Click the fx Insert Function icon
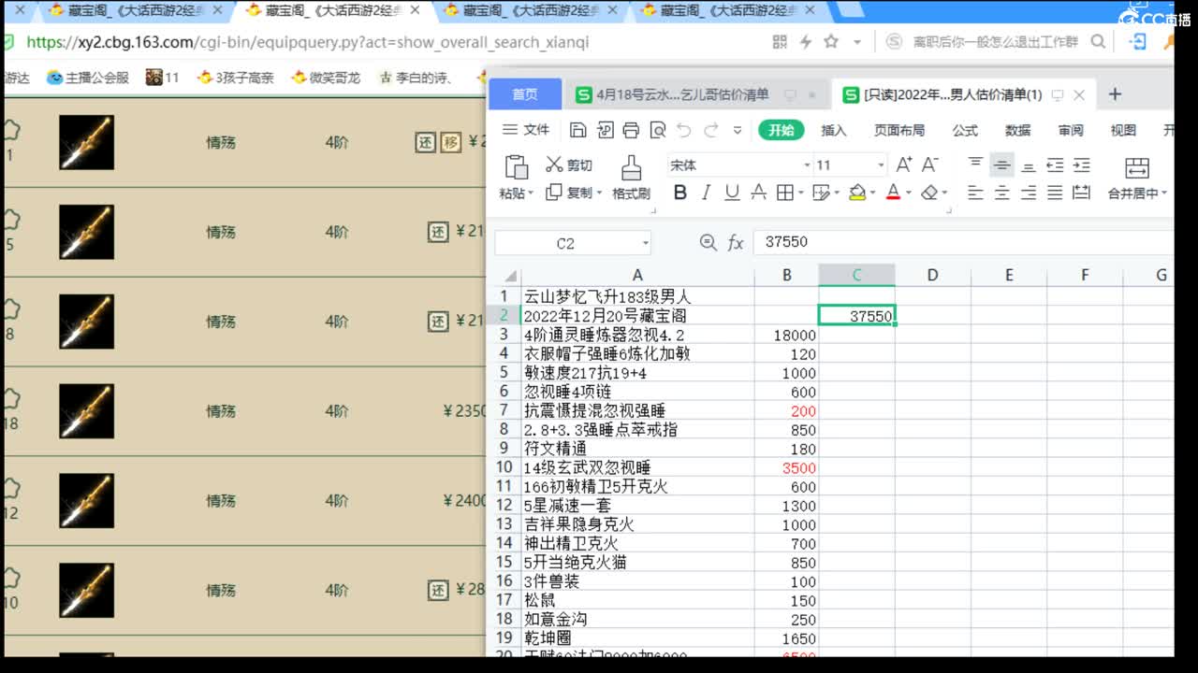 click(736, 243)
